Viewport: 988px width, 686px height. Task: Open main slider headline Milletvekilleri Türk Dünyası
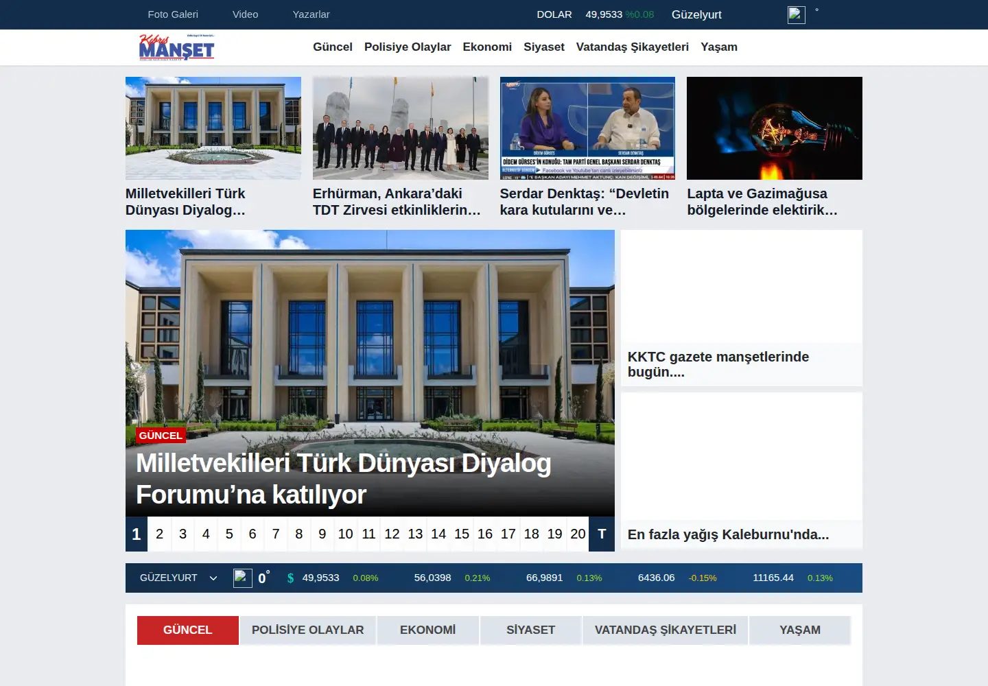(x=343, y=479)
